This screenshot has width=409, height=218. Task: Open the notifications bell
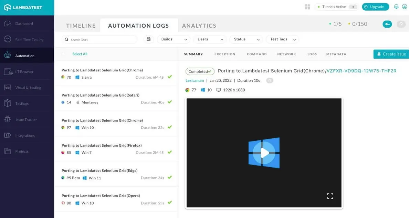[396, 7]
